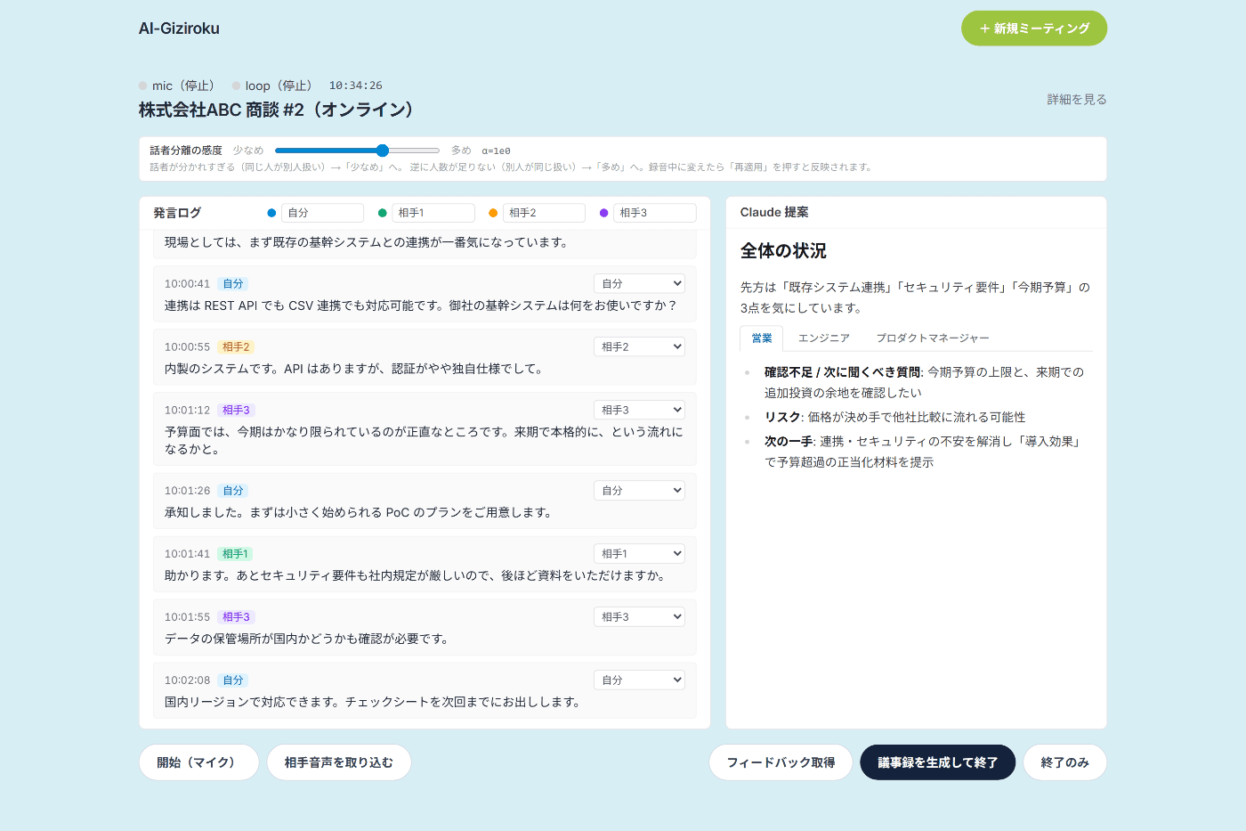Click the Claude 提案 panel heading
Screen dimensions: 1246x831
pyautogui.click(x=774, y=212)
